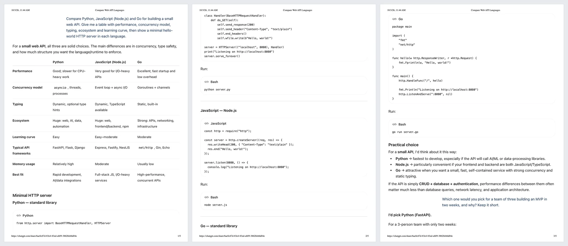Image resolution: width=568 pixels, height=246 pixels.
Task: Click the Bash code icon above "node server.js"
Action: pos(206,197)
